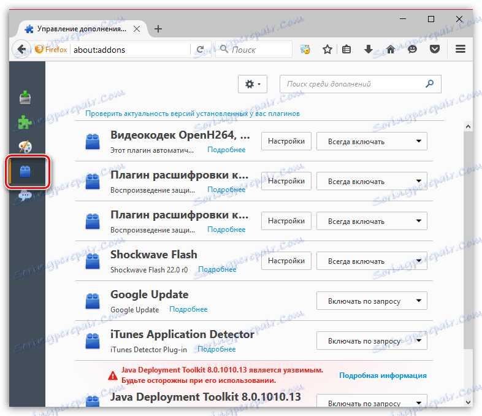Bookmark this page with the star icon
Image resolution: width=482 pixels, height=416 pixels.
pos(327,49)
